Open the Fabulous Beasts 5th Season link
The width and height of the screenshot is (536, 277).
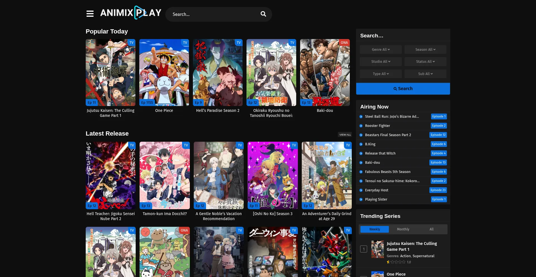[388, 172]
